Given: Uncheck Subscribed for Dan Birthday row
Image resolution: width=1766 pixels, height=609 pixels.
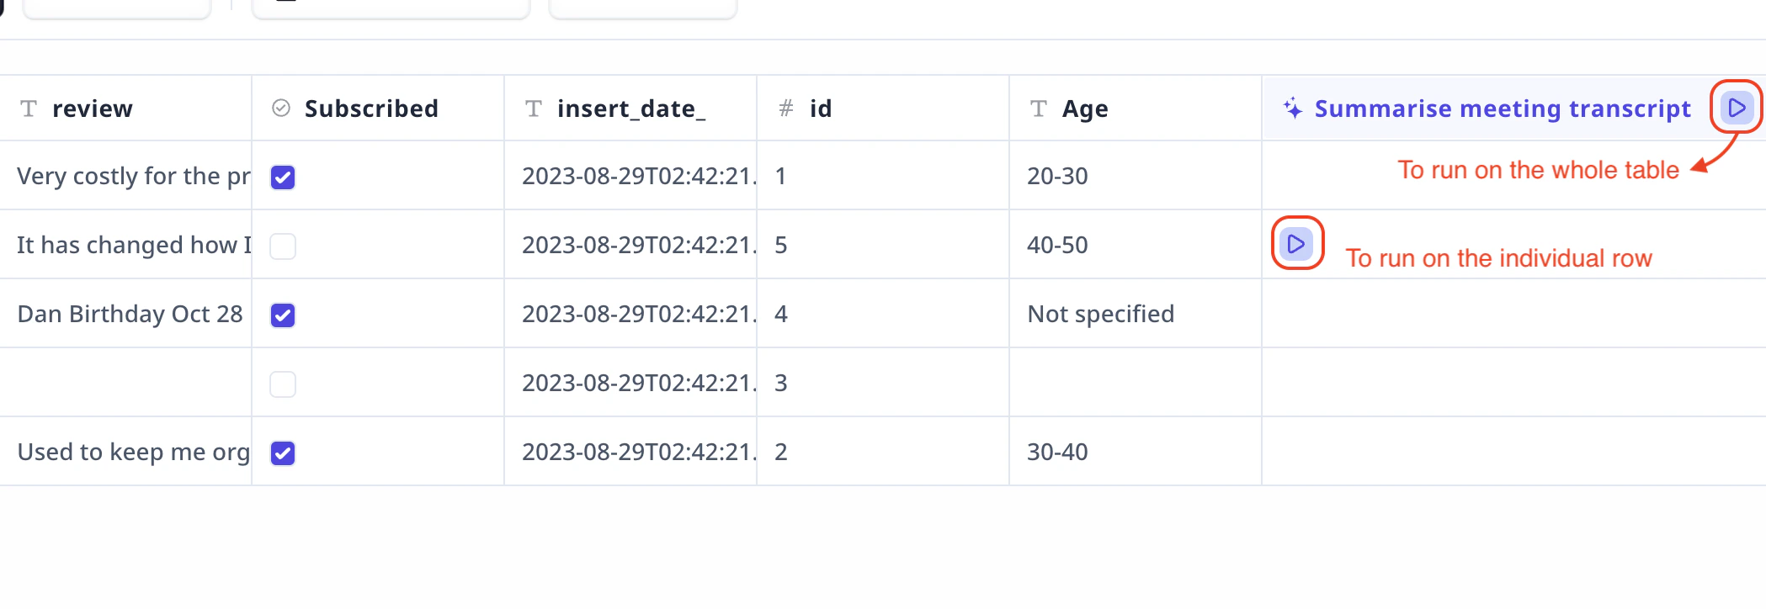Looking at the screenshot, I should pos(283,315).
